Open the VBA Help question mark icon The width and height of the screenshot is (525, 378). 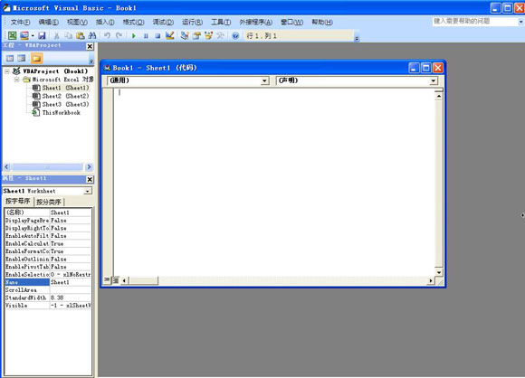click(235, 35)
